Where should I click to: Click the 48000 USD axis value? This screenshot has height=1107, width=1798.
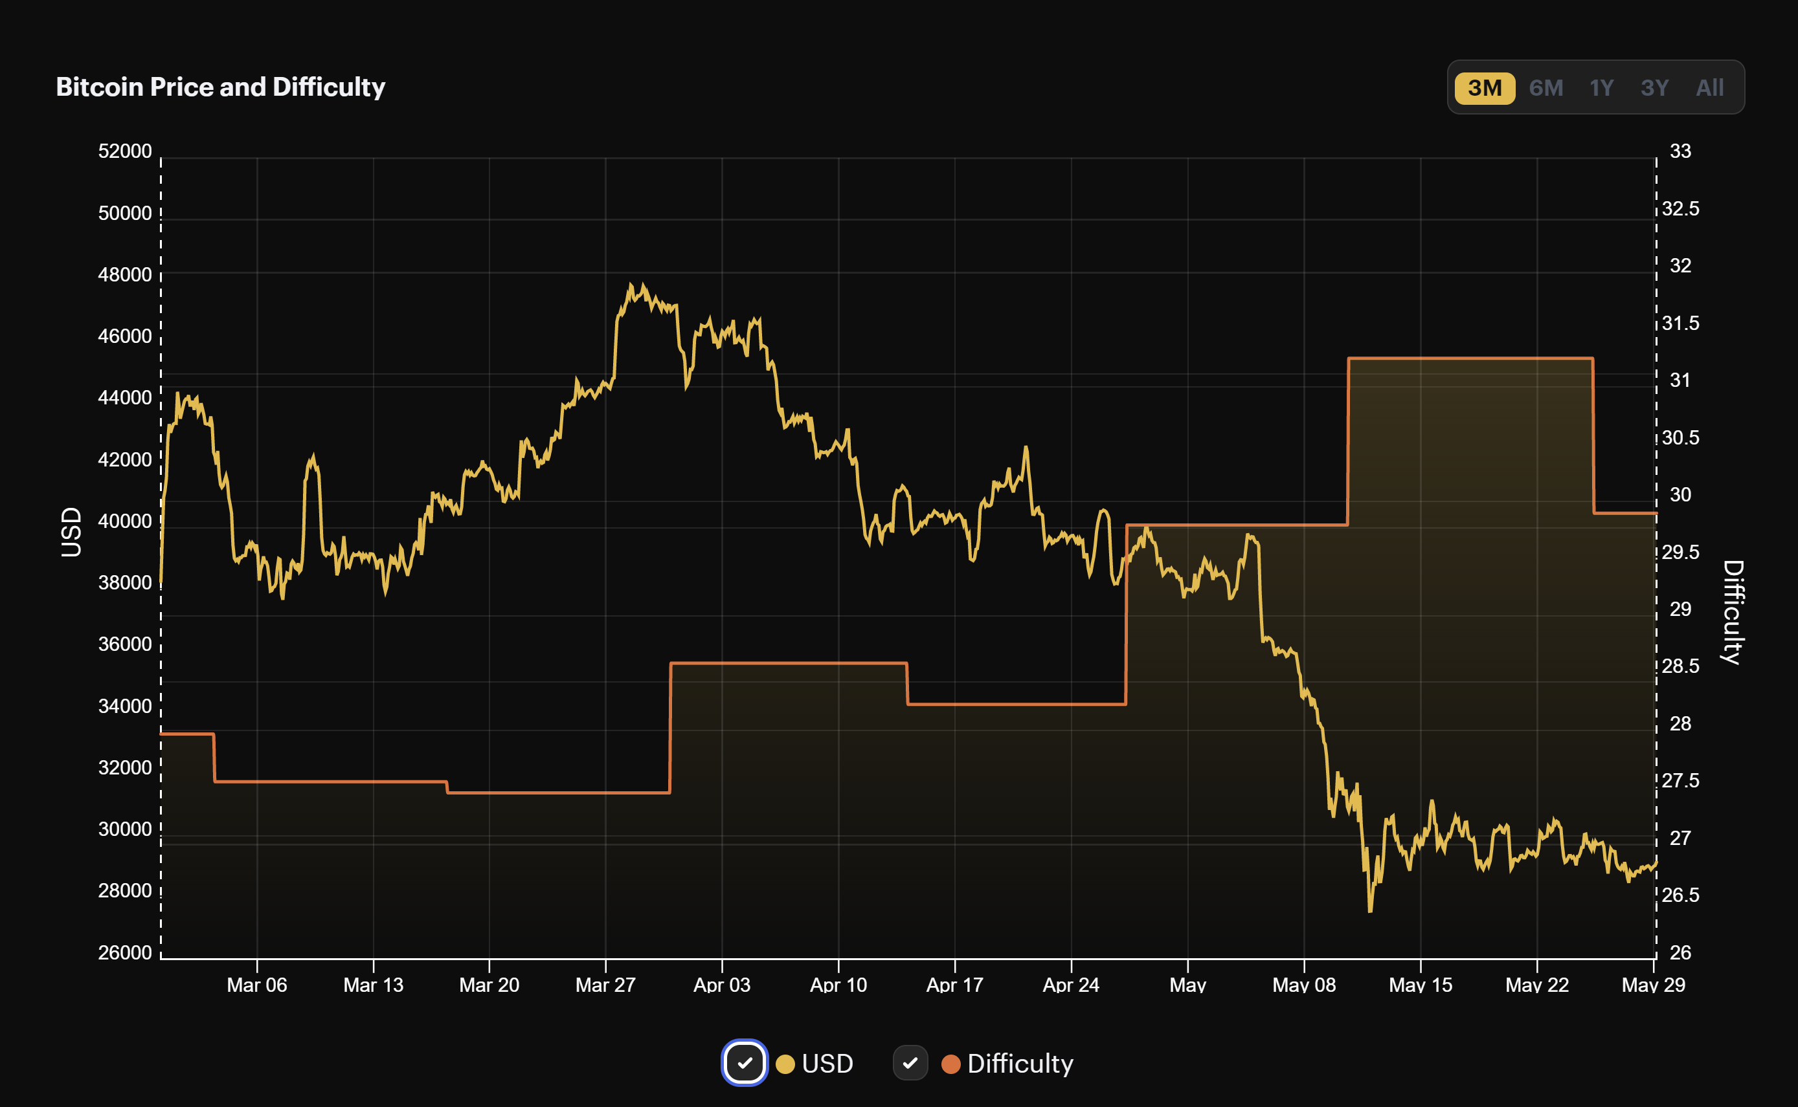click(124, 274)
